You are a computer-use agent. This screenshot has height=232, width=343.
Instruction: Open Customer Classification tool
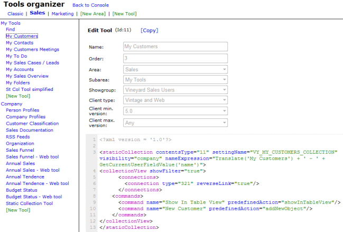click(x=32, y=124)
